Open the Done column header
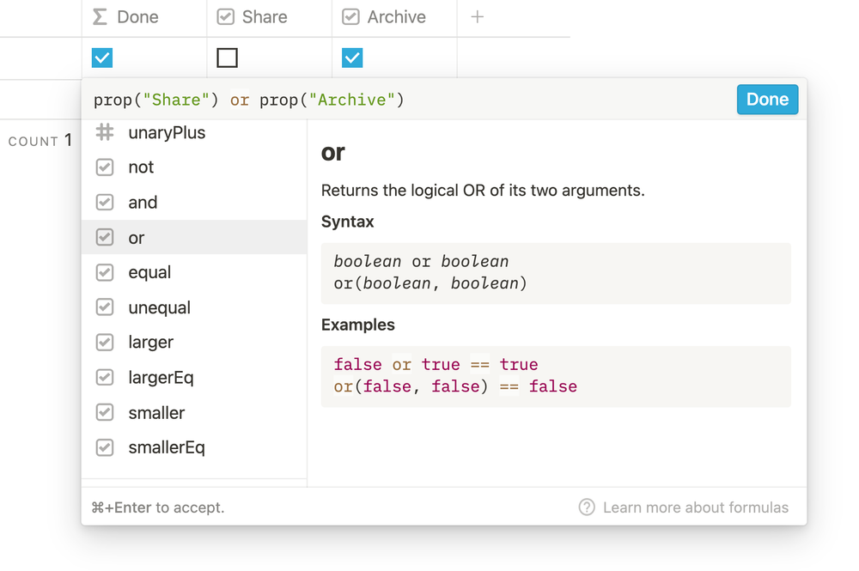Screen dimensions: 859x571 (144, 17)
